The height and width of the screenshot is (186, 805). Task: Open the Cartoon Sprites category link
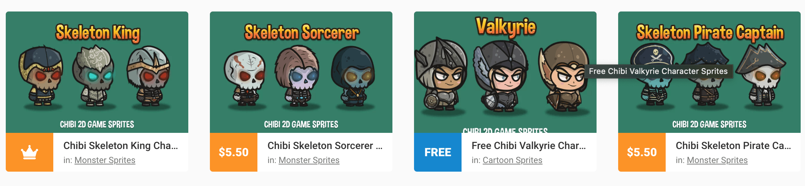tap(512, 160)
